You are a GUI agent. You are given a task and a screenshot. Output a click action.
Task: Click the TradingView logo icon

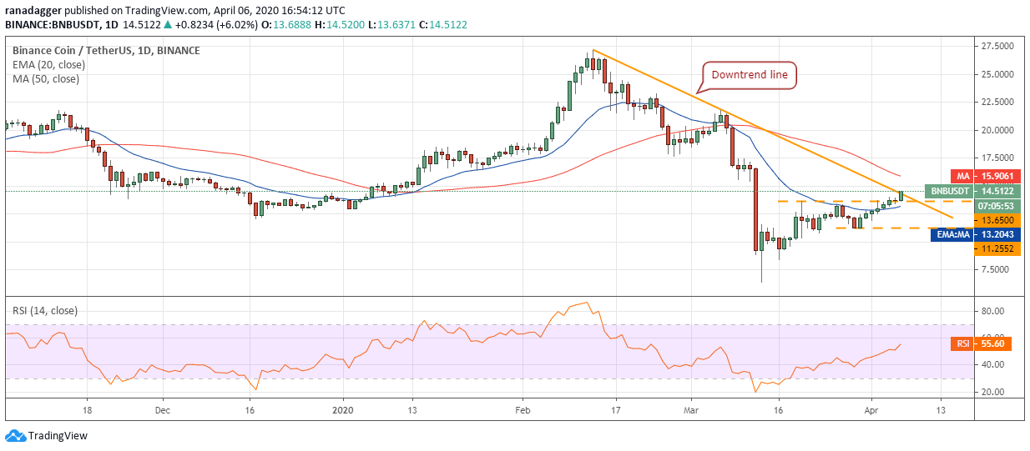pos(15,435)
